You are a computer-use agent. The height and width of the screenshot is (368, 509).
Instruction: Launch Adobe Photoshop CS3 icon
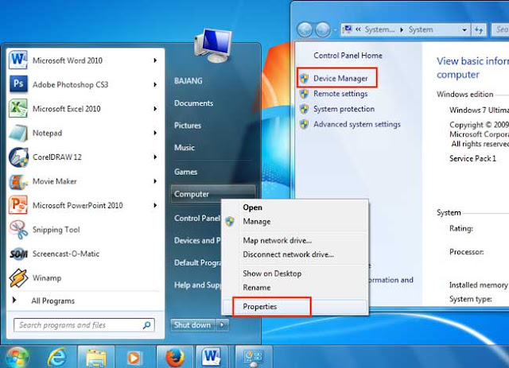(18, 84)
